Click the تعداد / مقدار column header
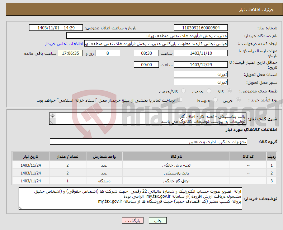Viewport: 283px width, 230px height. coord(67,157)
